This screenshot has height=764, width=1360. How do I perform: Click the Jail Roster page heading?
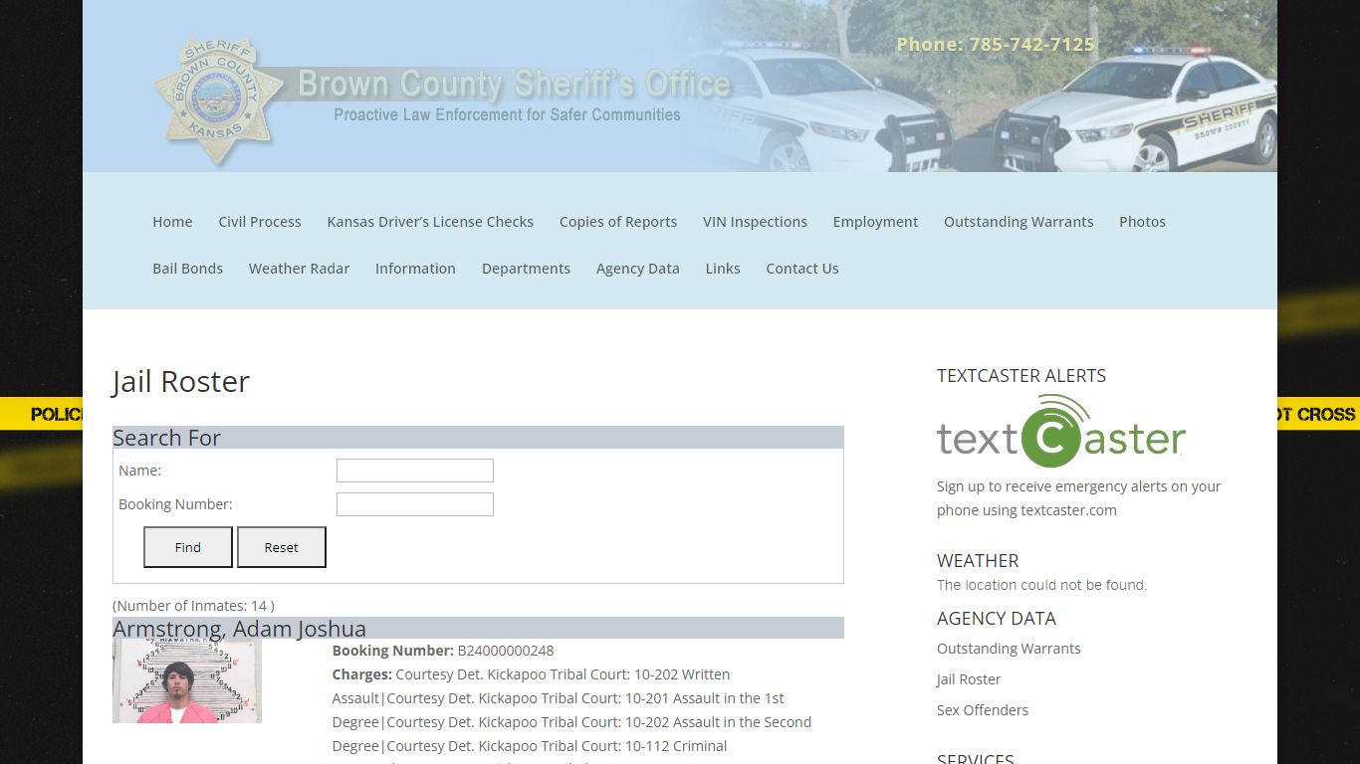[180, 382]
